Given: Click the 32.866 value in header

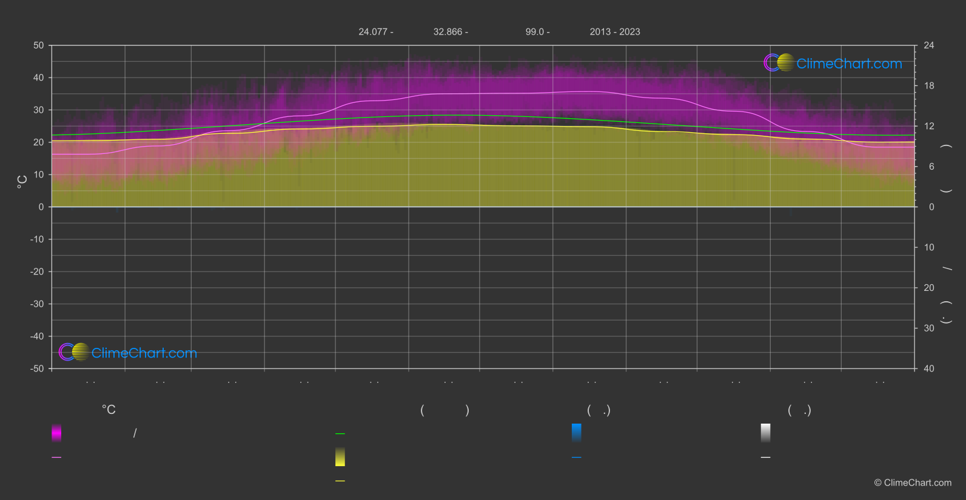Looking at the screenshot, I should pos(448,32).
